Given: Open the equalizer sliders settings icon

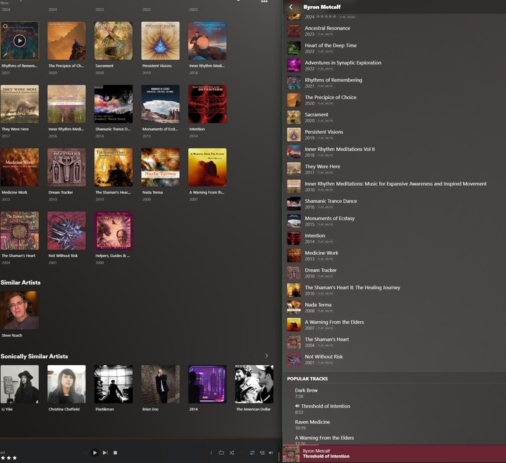Looking at the screenshot, I should pos(252,453).
